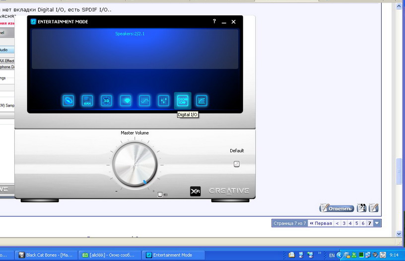Click the vertical scrollbar thumb
405x261 pixels.
399,171
